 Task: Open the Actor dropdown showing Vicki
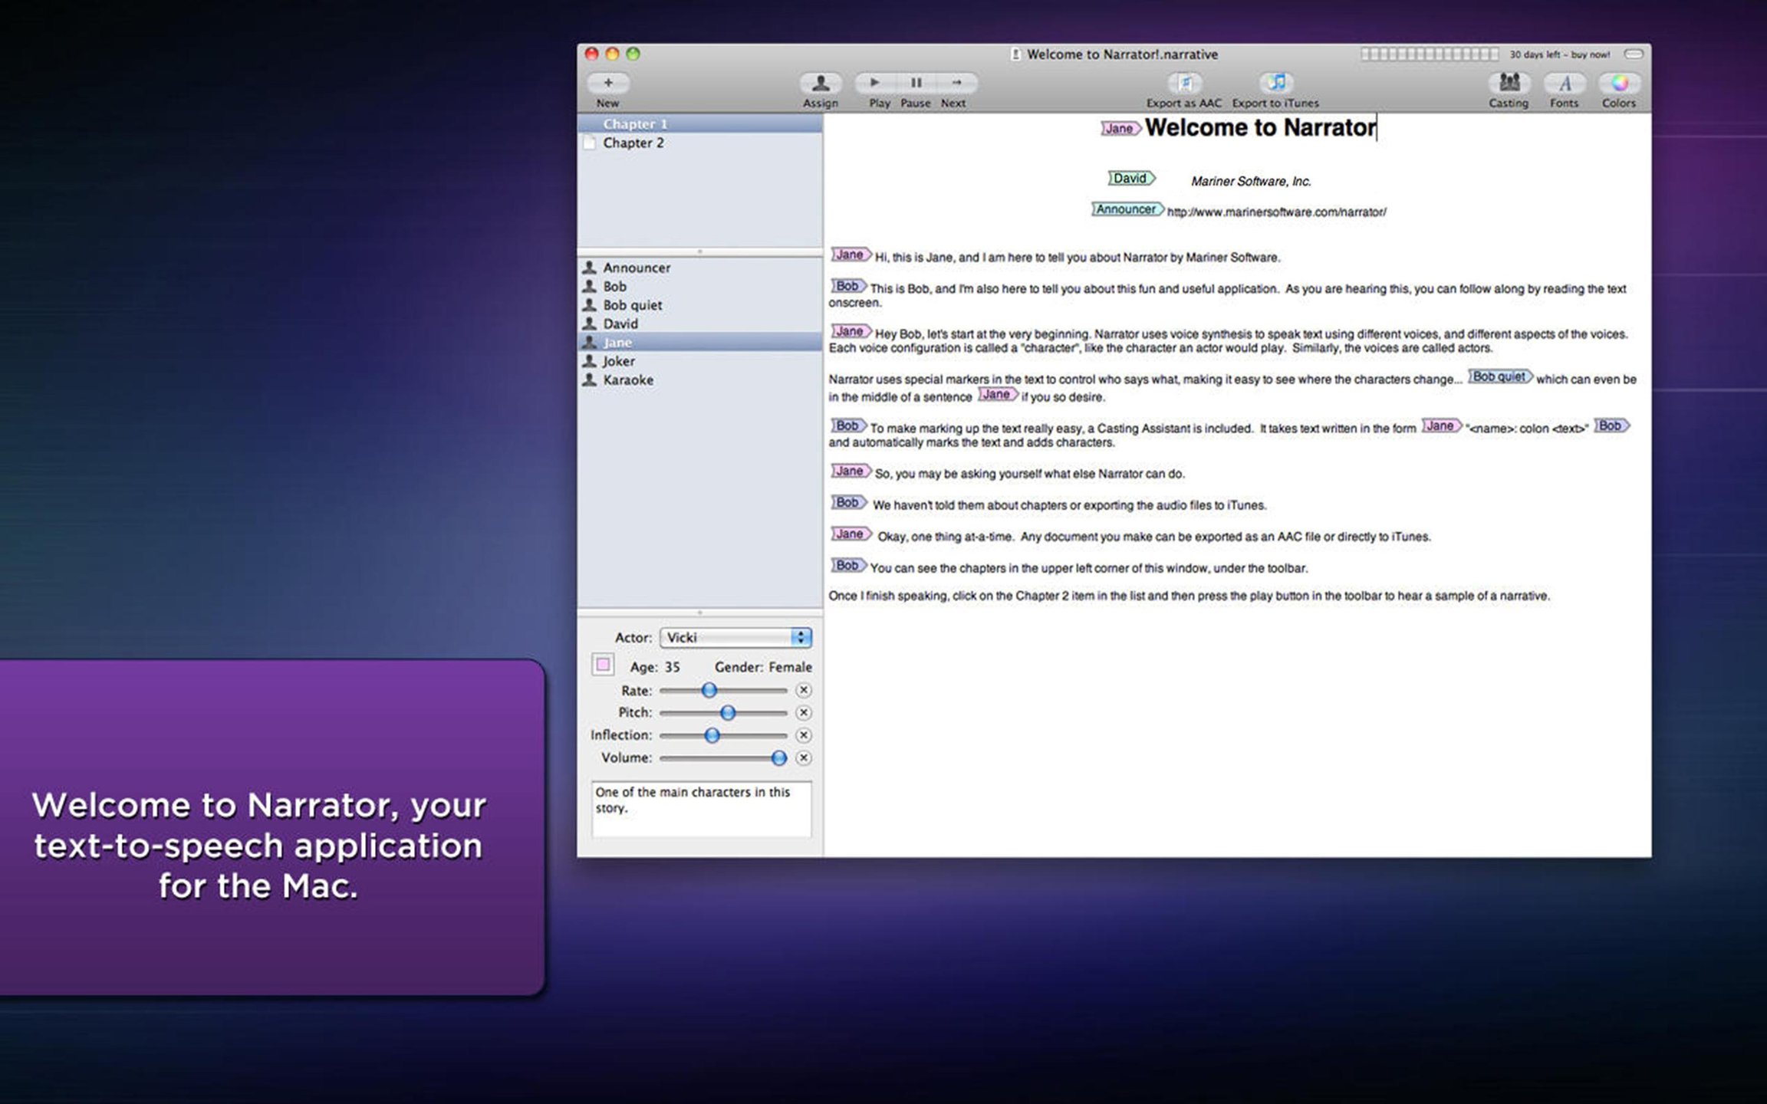coord(735,638)
